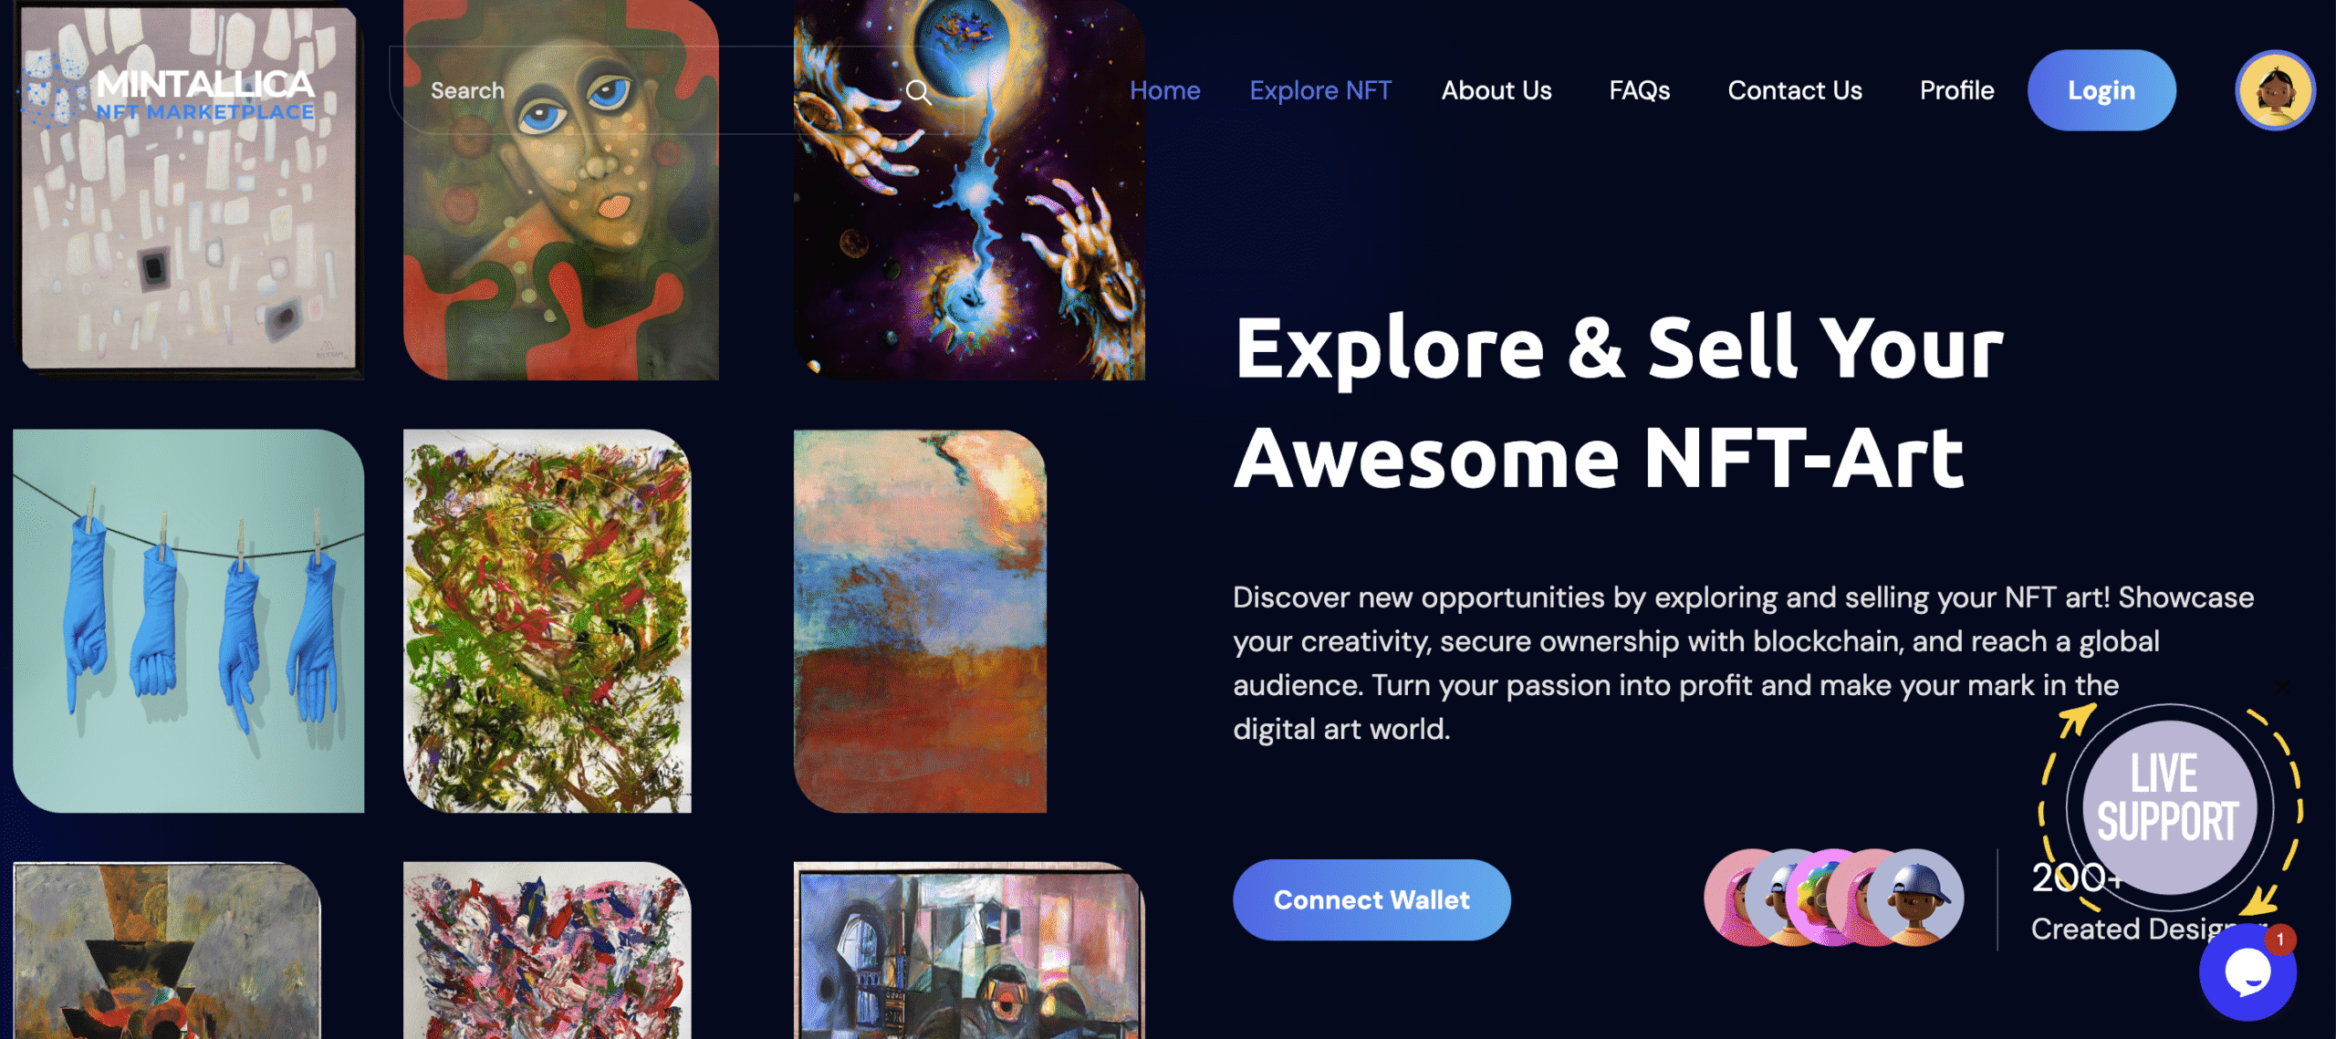Go to the Home menu item

(1164, 90)
